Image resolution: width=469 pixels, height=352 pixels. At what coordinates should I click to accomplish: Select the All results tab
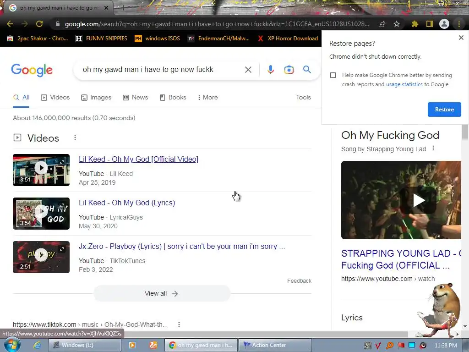pyautogui.click(x=21, y=97)
